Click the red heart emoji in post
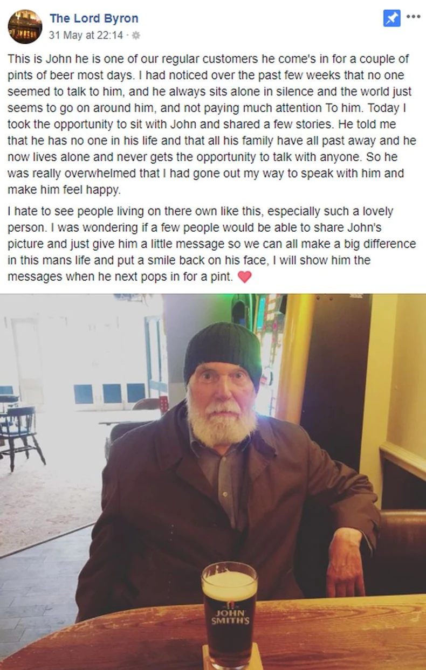 pyautogui.click(x=245, y=277)
